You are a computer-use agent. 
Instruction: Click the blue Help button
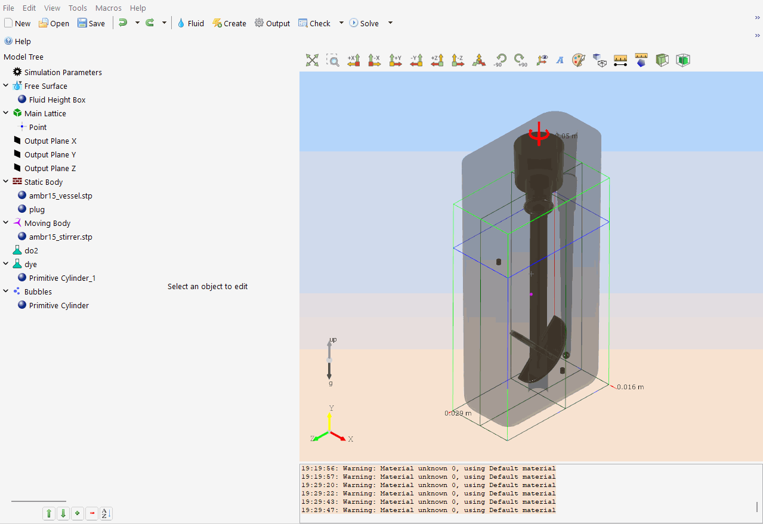point(17,41)
